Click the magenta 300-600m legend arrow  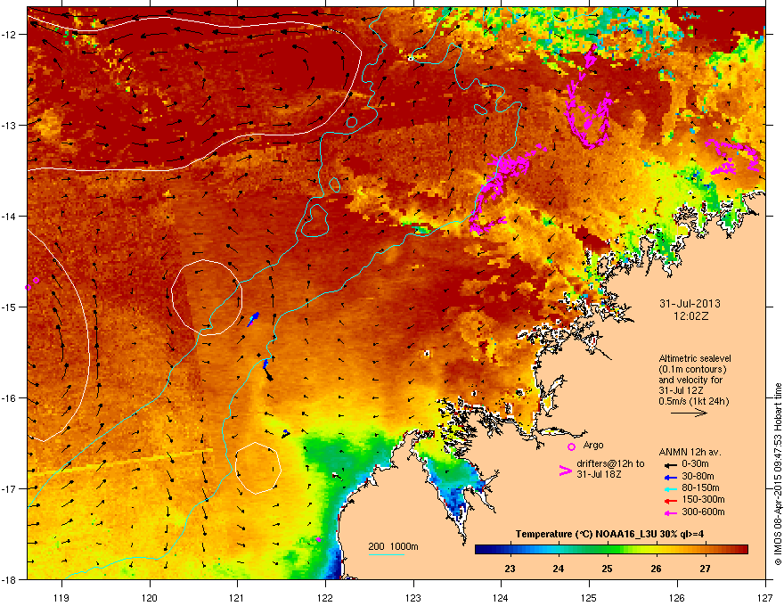(669, 512)
